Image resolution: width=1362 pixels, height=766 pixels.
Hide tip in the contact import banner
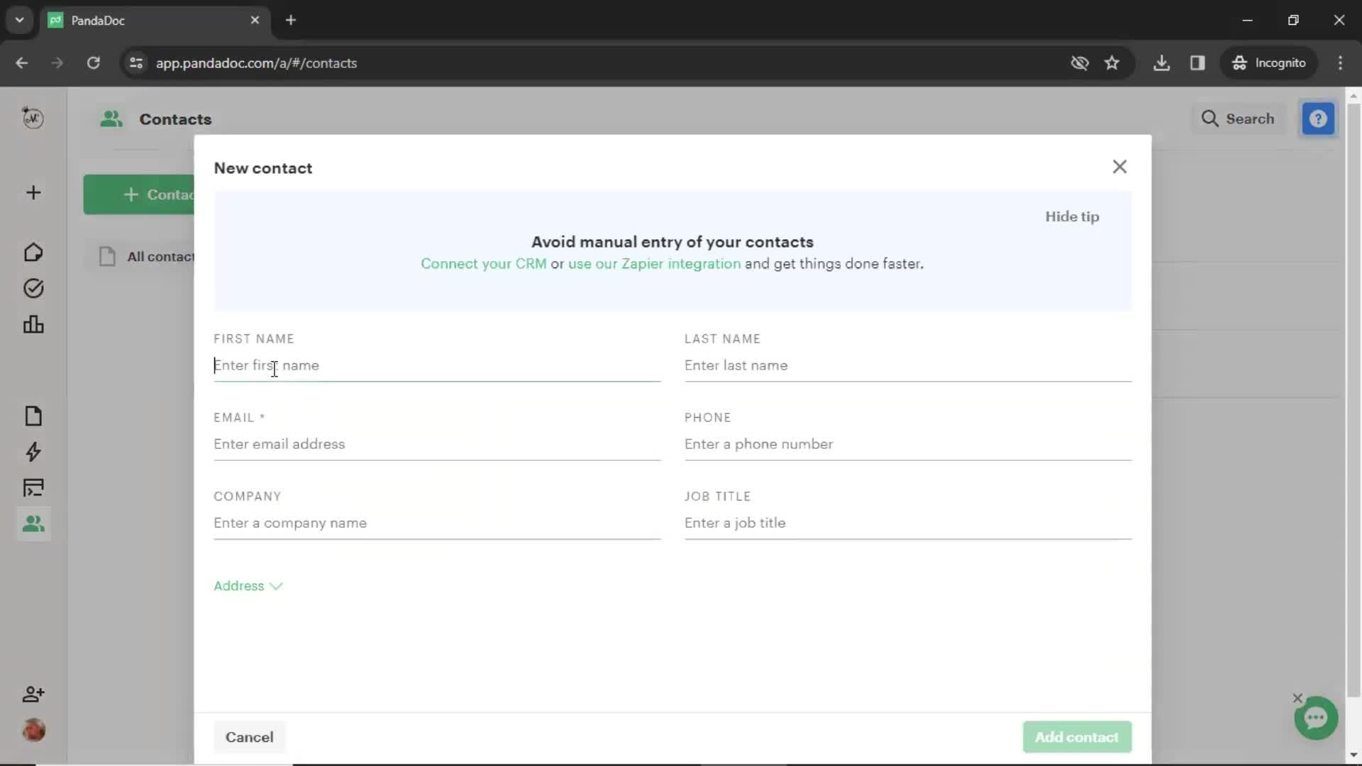pyautogui.click(x=1072, y=216)
